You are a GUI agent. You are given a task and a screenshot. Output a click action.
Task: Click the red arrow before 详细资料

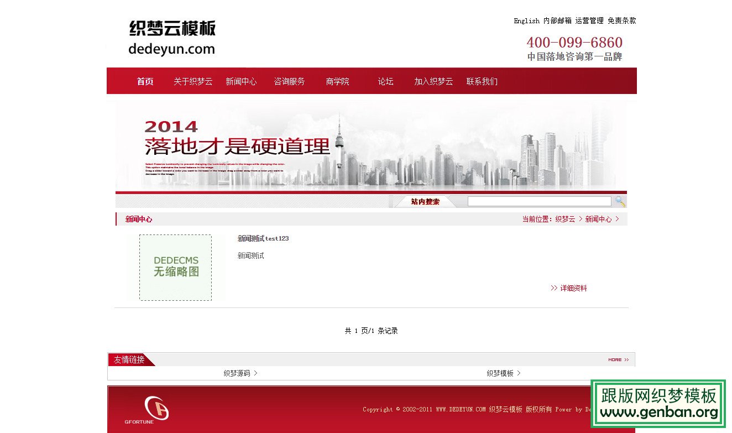click(554, 288)
